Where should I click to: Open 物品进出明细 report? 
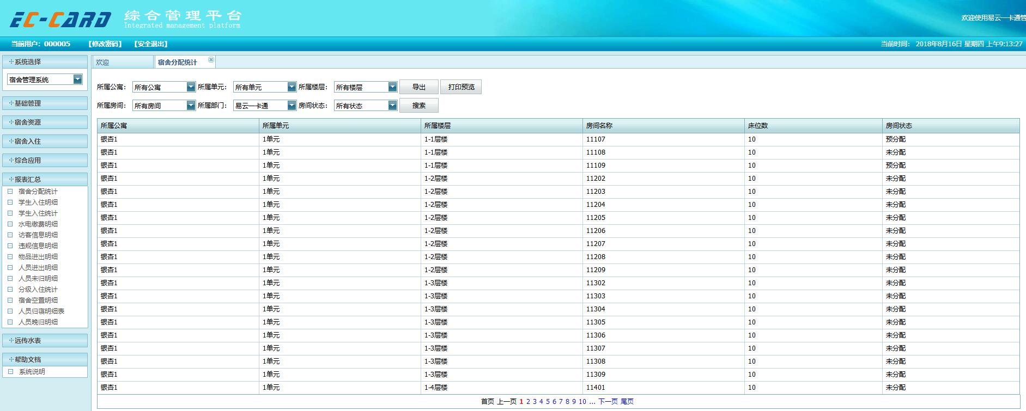click(38, 257)
